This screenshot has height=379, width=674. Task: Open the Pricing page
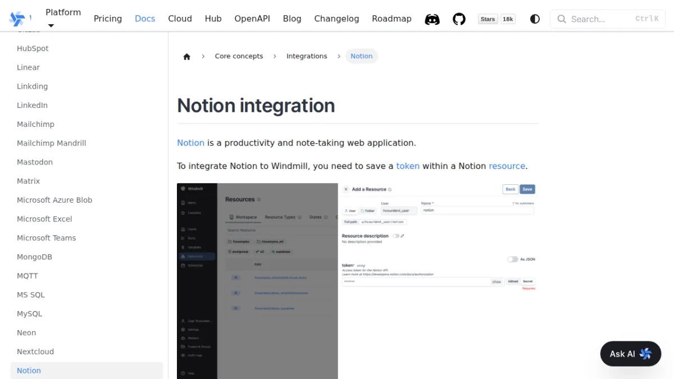[108, 19]
